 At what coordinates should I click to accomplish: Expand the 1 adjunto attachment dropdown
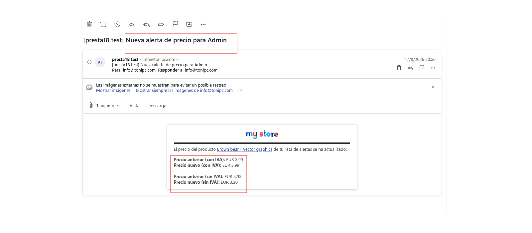tap(105, 106)
